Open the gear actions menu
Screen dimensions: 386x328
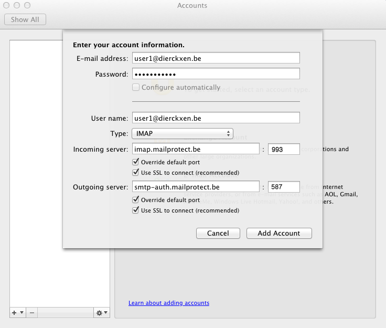tap(101, 313)
